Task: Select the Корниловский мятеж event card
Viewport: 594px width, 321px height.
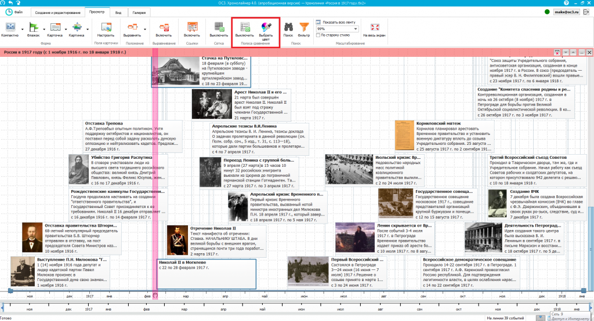Action: coord(444,136)
